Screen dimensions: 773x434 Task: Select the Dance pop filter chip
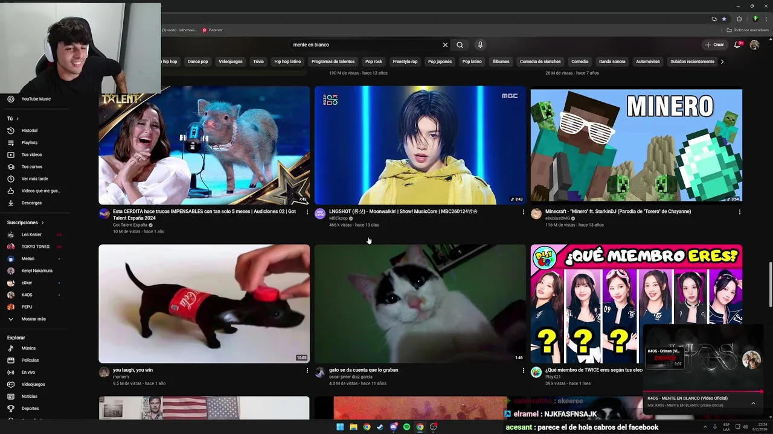tap(197, 61)
